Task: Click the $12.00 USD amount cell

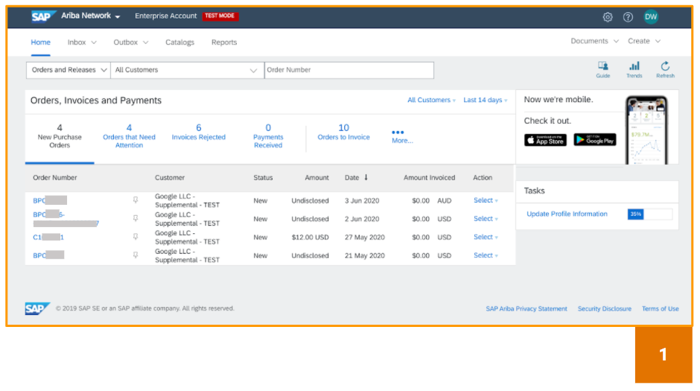Action: [x=311, y=237]
